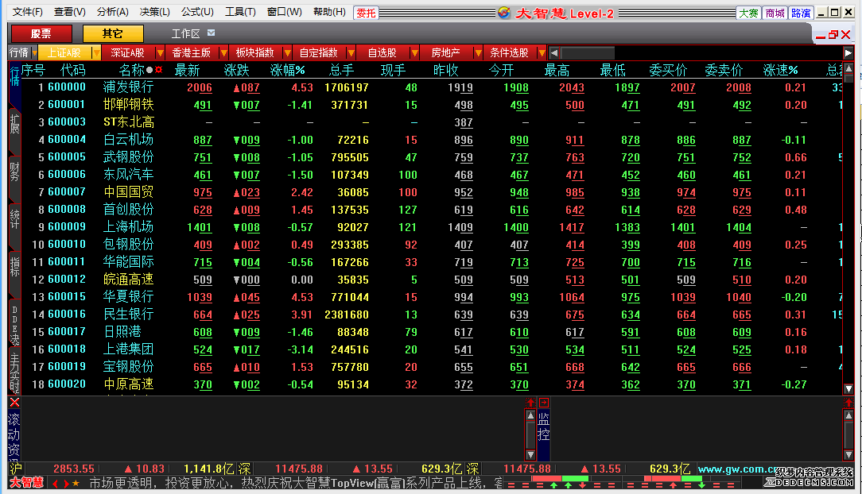Switch to the 自定指数 tab
This screenshot has width=862, height=494.
click(x=319, y=52)
